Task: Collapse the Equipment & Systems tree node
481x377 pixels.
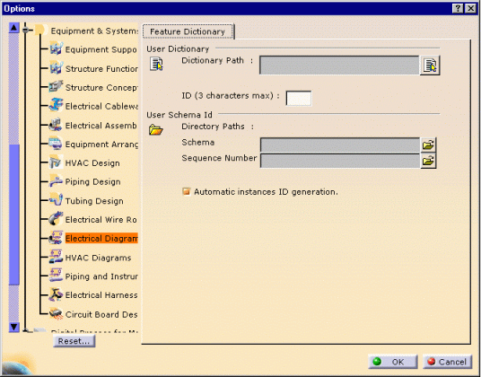Action: coord(26,30)
